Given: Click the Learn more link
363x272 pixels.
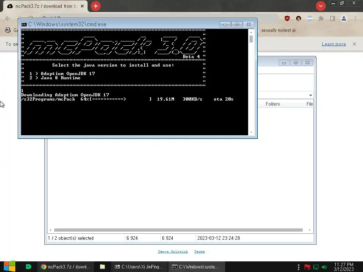Looking at the screenshot, I should pyautogui.click(x=334, y=44).
